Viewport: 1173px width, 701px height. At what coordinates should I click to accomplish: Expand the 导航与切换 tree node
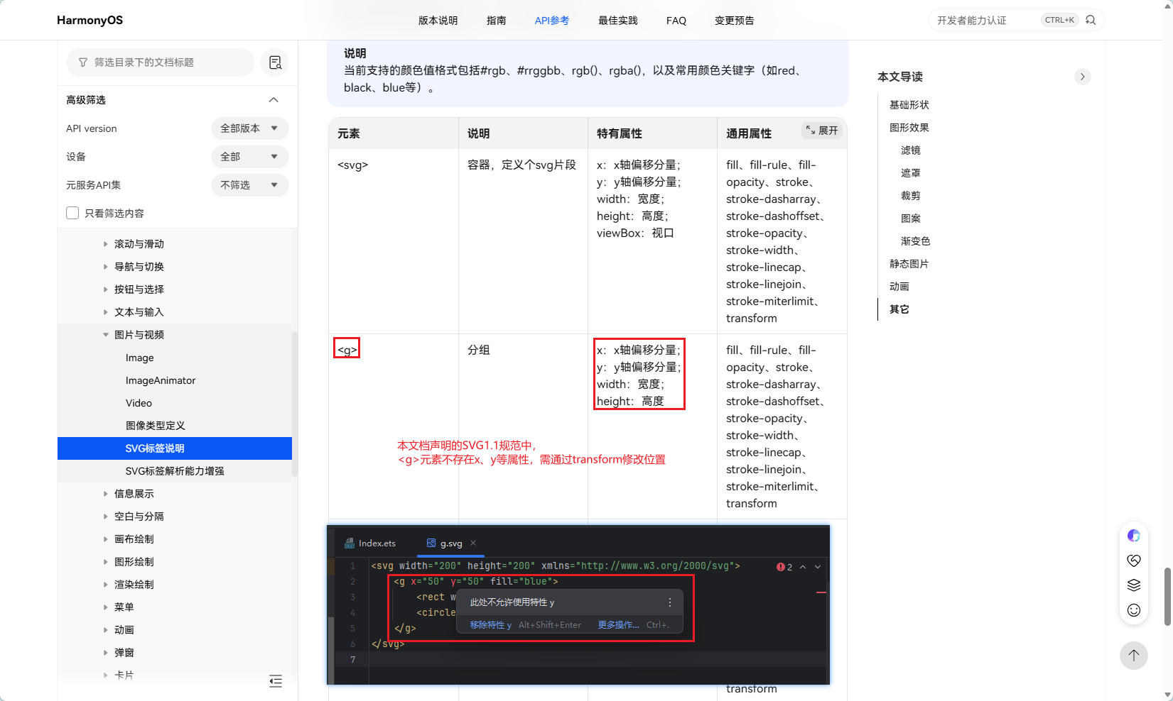106,267
